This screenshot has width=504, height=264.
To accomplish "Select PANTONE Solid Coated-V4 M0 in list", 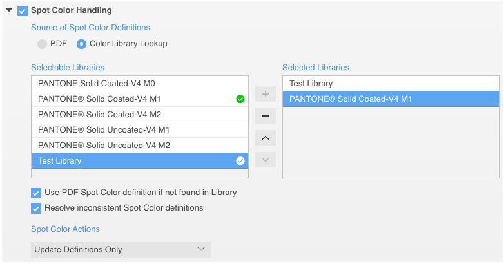I will [x=97, y=84].
